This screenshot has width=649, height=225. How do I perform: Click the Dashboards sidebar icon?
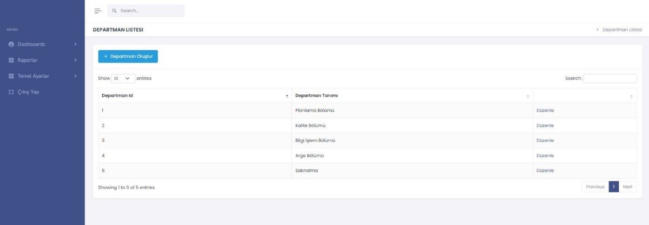coord(11,44)
